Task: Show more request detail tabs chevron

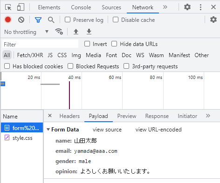Action: coord(208,116)
